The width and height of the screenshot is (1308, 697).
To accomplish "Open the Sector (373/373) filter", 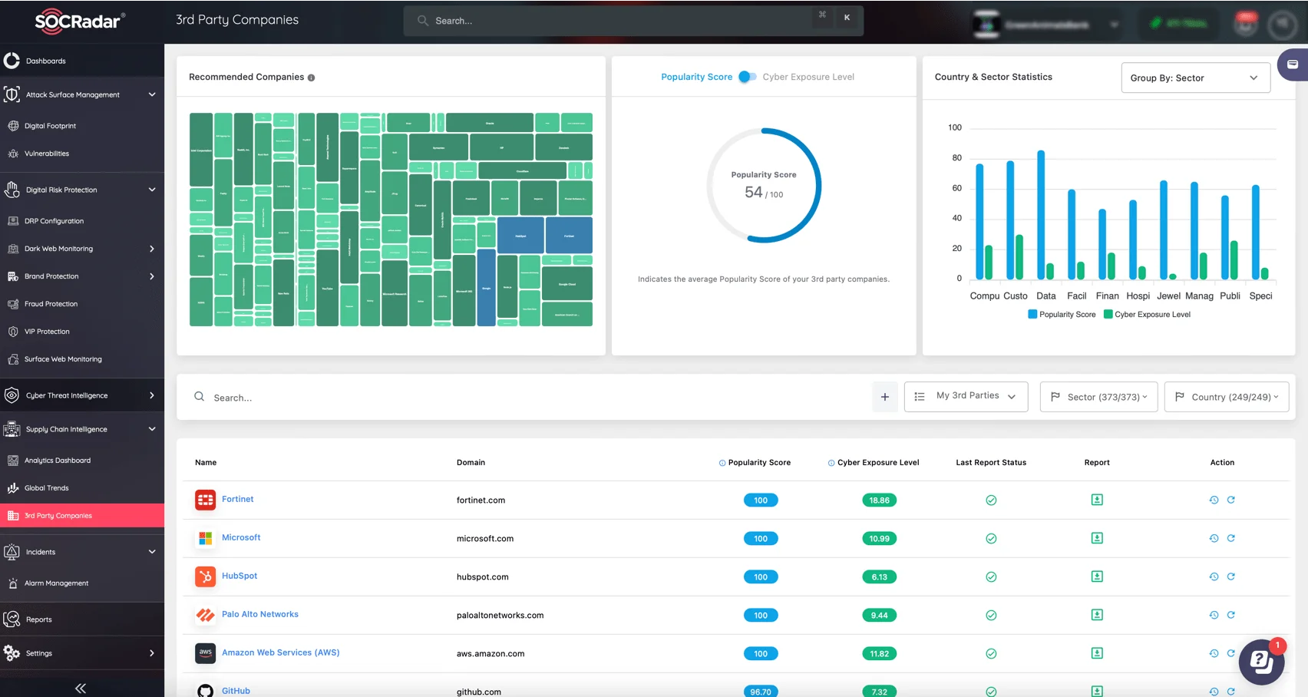I will [1098, 396].
